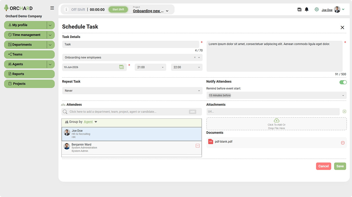Image resolution: width=352 pixels, height=197 pixels.
Task: Remove Benjamin Ward from attendees
Action: [x=197, y=146]
